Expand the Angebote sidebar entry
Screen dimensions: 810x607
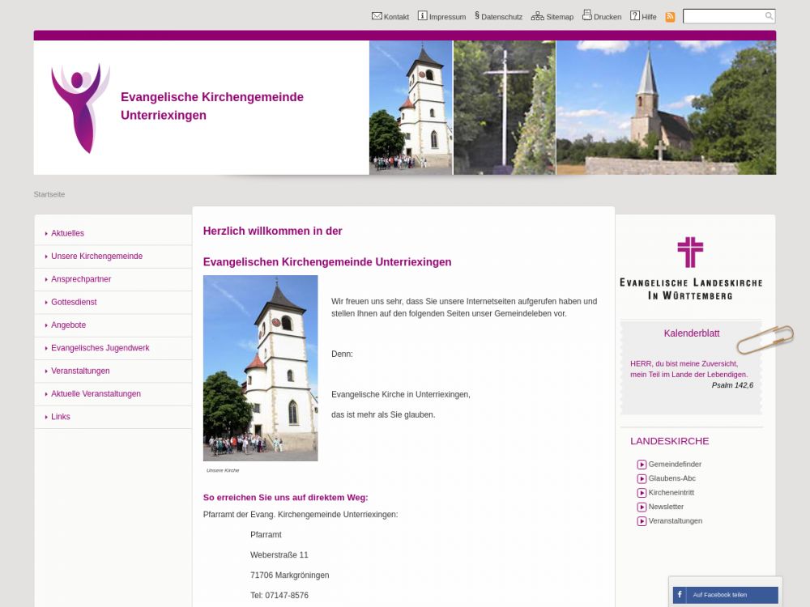pos(68,325)
